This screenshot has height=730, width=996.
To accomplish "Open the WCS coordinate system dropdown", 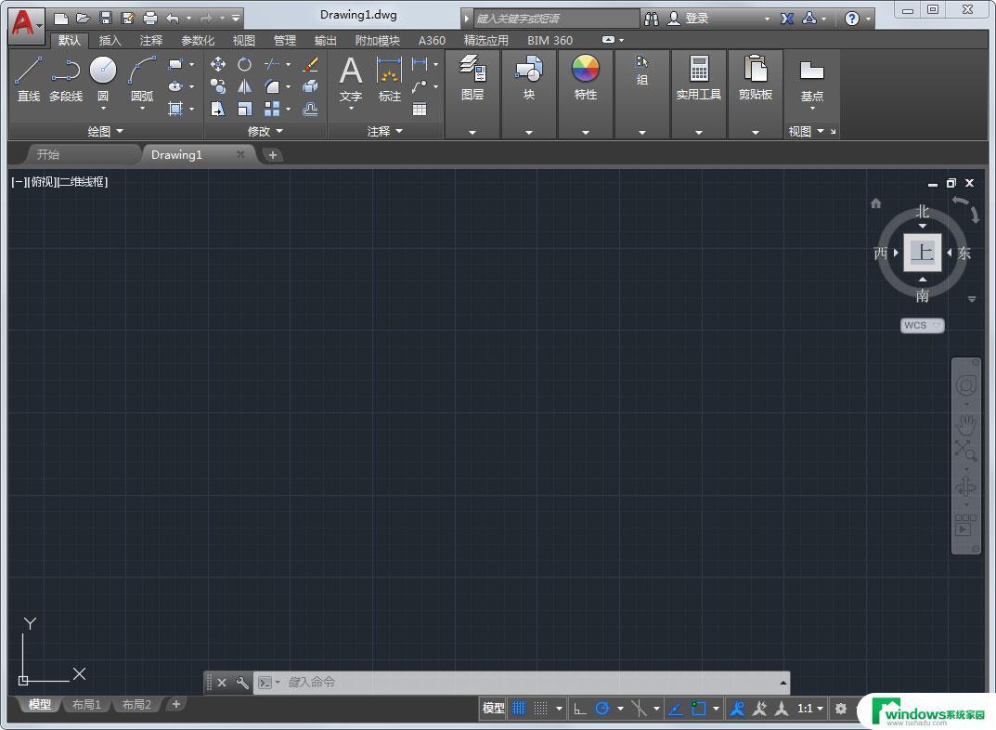I will click(x=923, y=325).
